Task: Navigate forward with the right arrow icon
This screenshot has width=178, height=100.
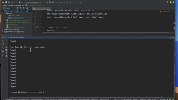Action: pos(16,2)
